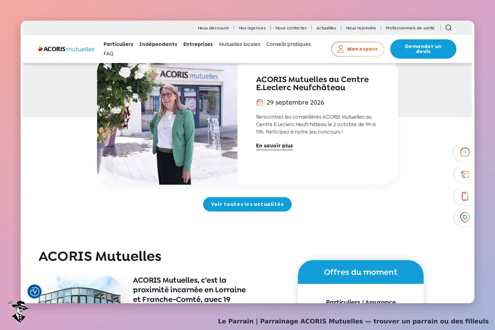Open Nos agences link
The height and width of the screenshot is (330, 495).
click(252, 28)
